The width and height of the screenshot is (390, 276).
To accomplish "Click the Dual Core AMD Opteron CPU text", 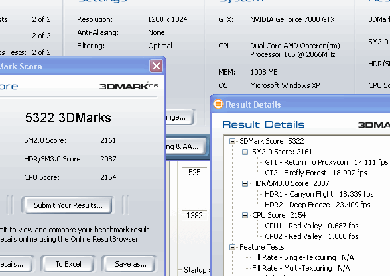I will [x=295, y=50].
